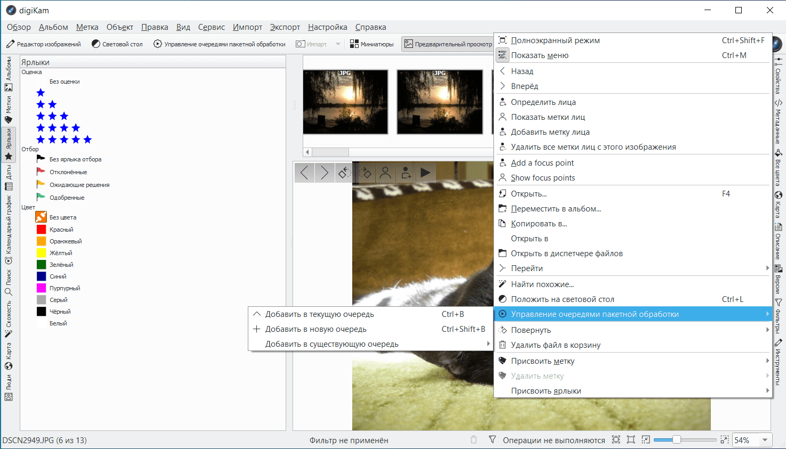Switch to Thumbnails (Миниатюры) view

tap(372, 44)
